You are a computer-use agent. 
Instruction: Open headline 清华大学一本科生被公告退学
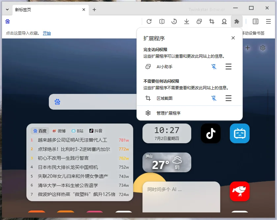point(68,185)
